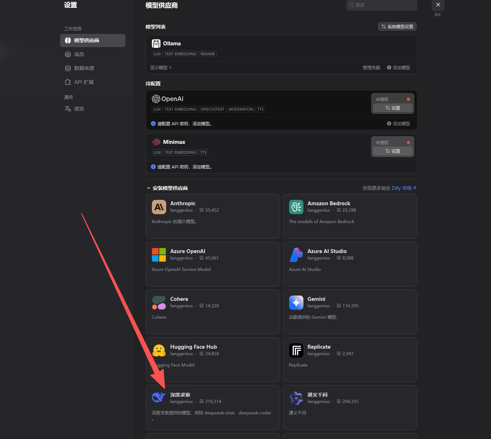Expand 显示模型 under Ollama
This screenshot has height=439, width=491.
[x=161, y=67]
